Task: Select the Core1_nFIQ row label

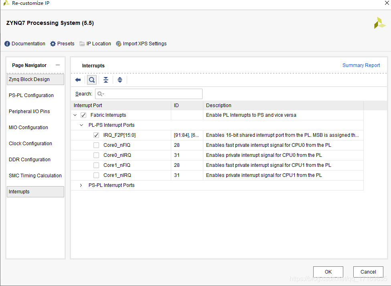Action: coord(117,165)
